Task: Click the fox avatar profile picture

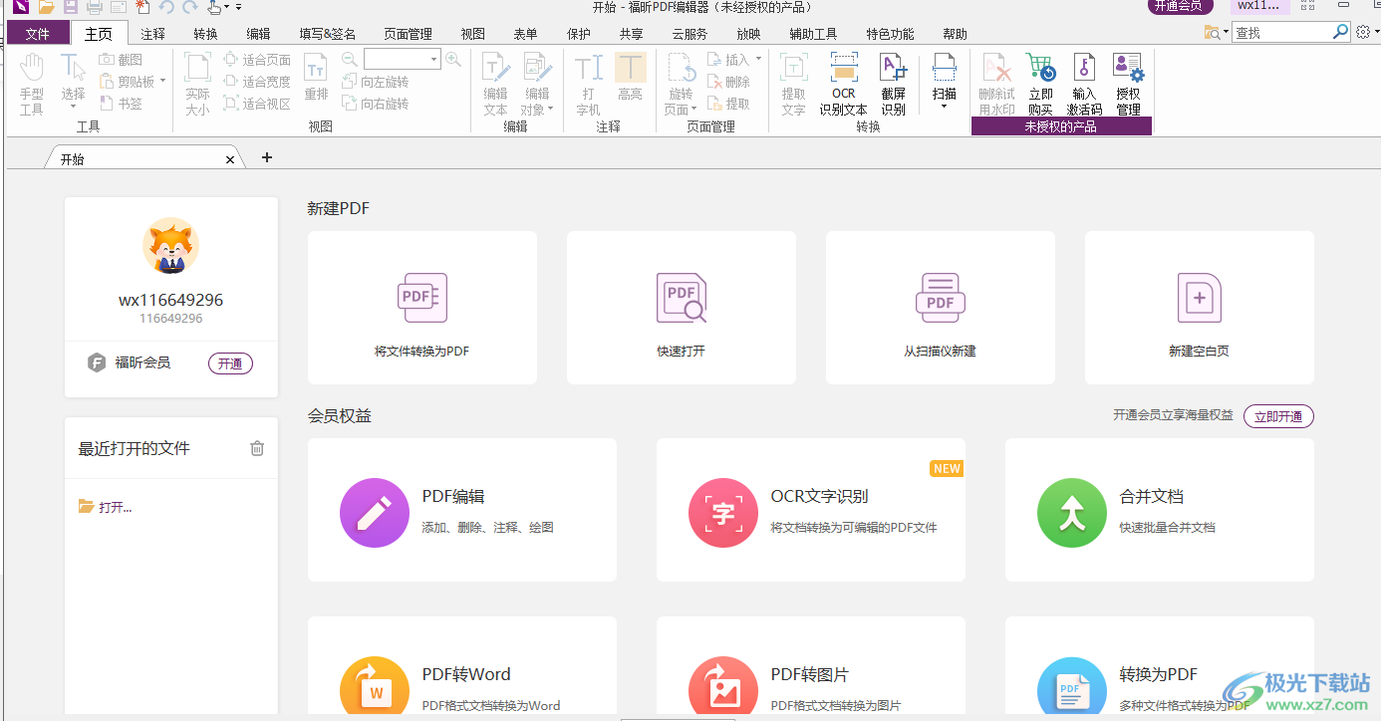Action: coord(170,246)
